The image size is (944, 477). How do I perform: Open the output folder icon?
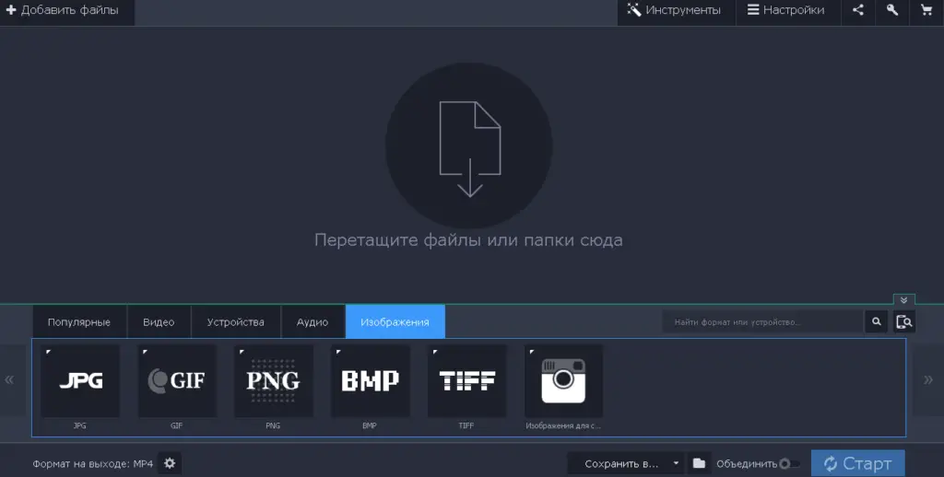click(x=699, y=464)
